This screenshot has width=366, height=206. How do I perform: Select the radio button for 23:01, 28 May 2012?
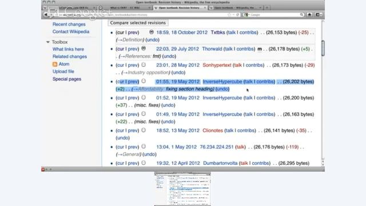tap(144, 65)
